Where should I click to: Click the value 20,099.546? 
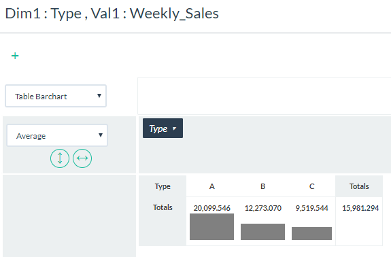[211, 208]
